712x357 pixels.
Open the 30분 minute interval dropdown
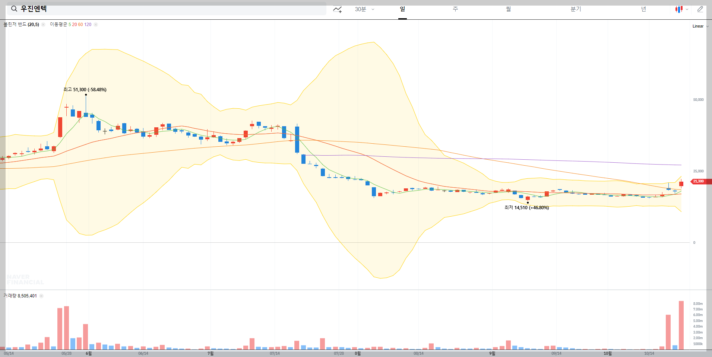click(364, 9)
